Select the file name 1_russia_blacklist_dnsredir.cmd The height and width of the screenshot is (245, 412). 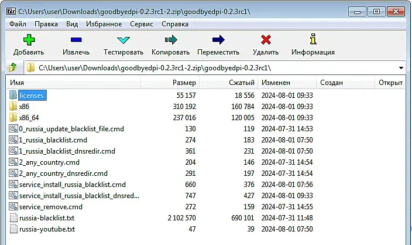(67, 151)
